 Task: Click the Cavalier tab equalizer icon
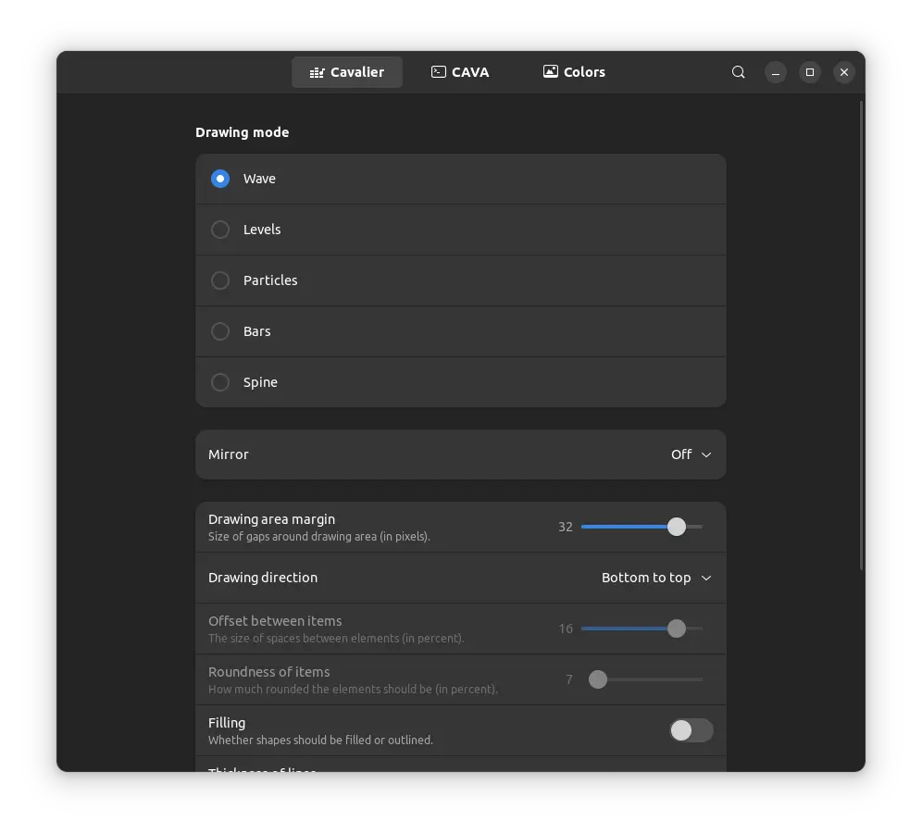317,72
